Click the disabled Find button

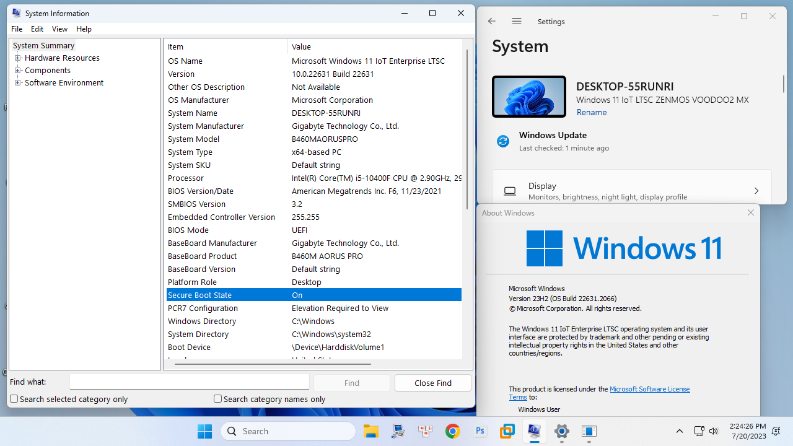coord(352,383)
